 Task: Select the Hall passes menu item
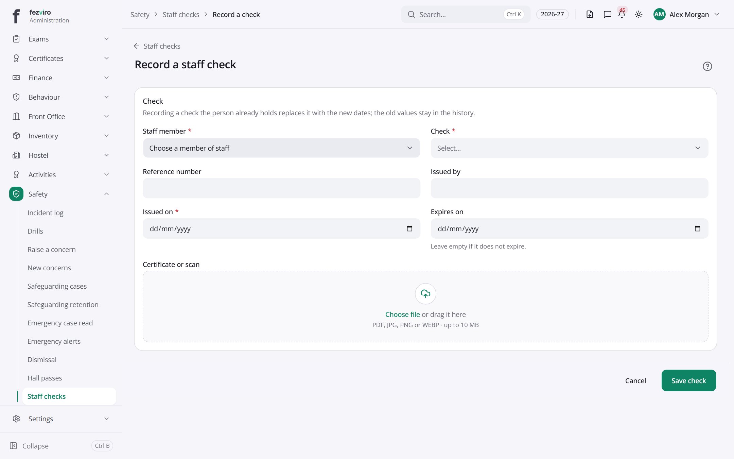point(45,378)
